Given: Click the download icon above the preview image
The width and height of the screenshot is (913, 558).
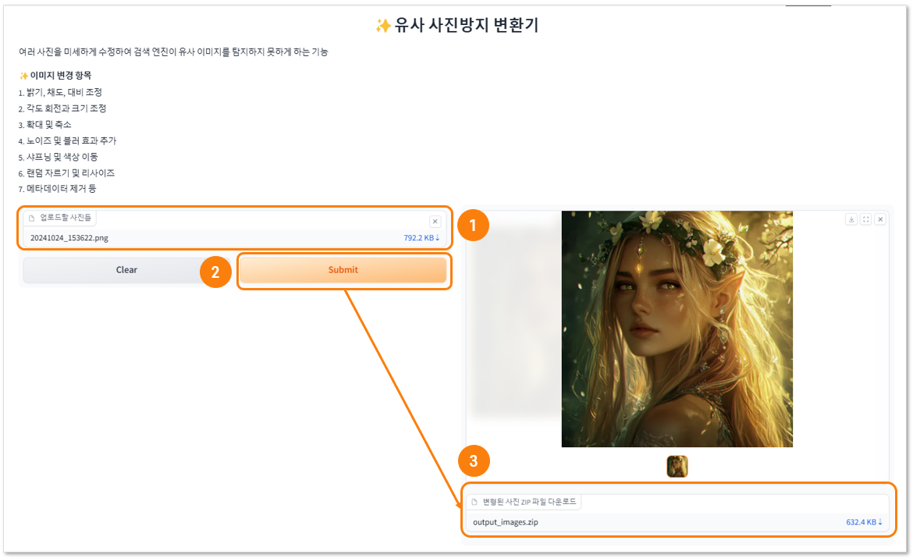Looking at the screenshot, I should coord(851,219).
